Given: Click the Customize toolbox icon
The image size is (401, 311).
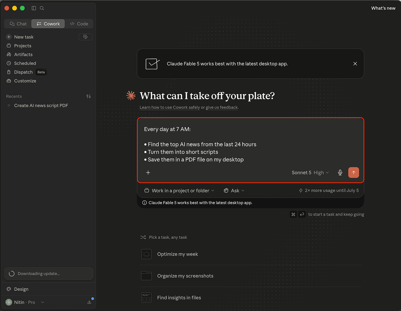Looking at the screenshot, I should 9,81.
